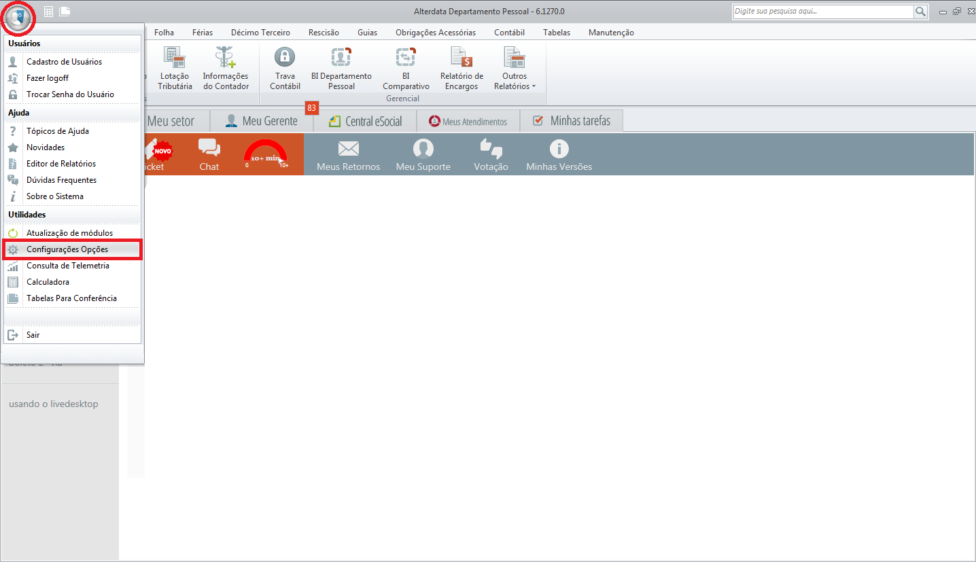
Task: Switch to Meu setor tab
Action: (x=171, y=121)
